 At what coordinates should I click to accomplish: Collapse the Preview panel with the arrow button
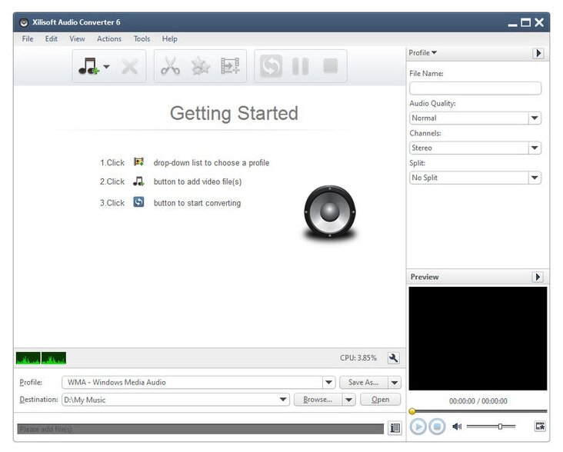(538, 277)
